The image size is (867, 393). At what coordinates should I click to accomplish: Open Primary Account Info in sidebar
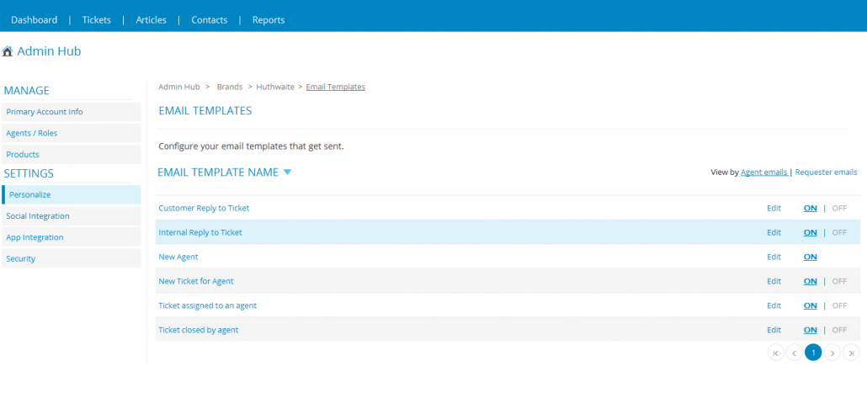point(72,112)
